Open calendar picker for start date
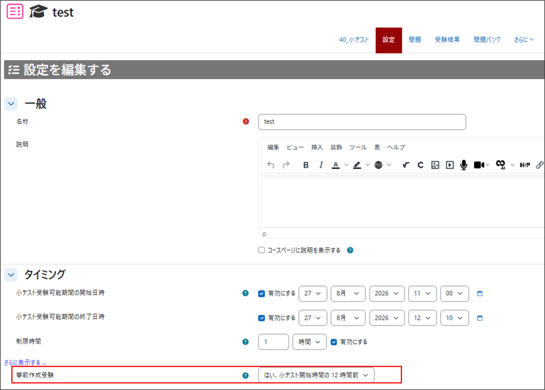This screenshot has width=545, height=390. [480, 293]
